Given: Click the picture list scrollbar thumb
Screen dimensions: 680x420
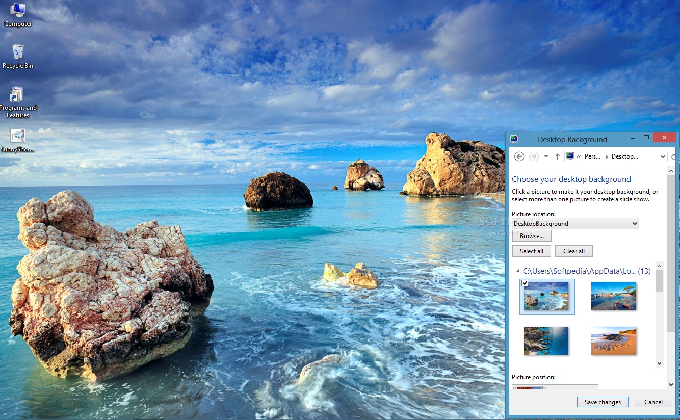Looking at the screenshot, I should (660, 281).
